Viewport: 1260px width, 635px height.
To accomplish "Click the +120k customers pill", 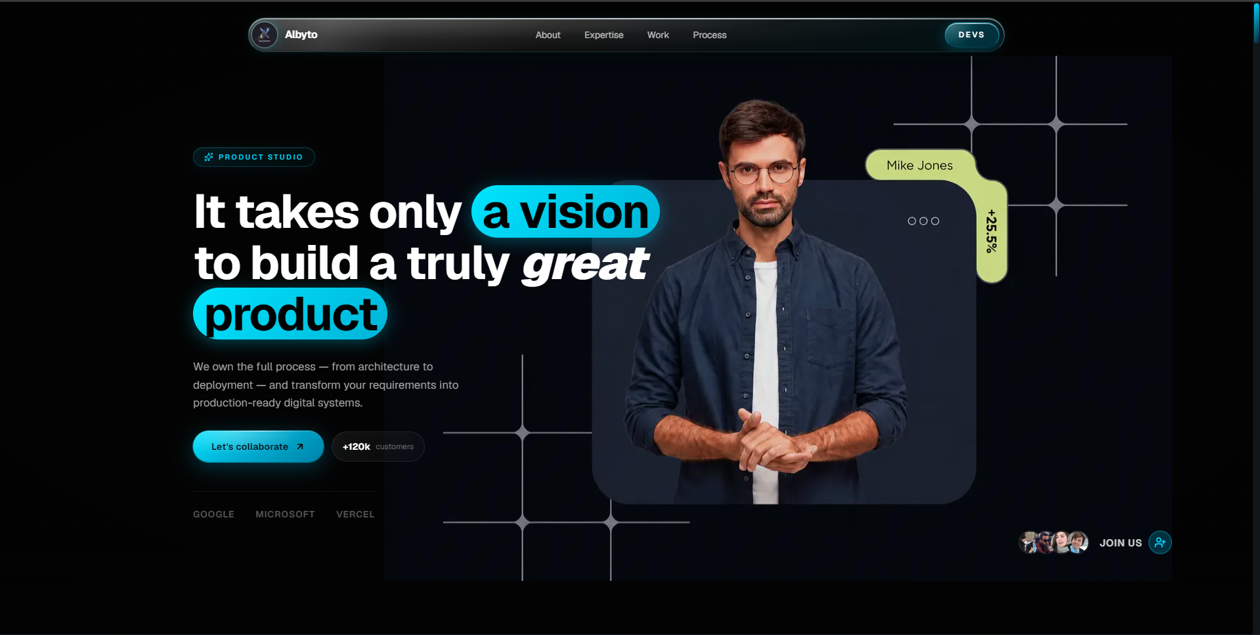I will pos(378,447).
